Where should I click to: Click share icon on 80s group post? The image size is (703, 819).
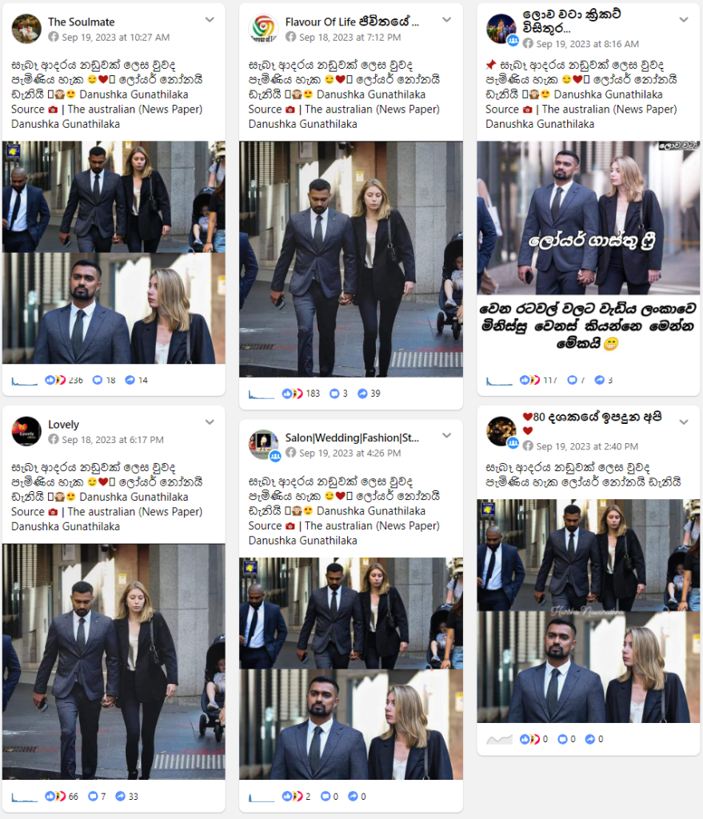click(x=590, y=739)
